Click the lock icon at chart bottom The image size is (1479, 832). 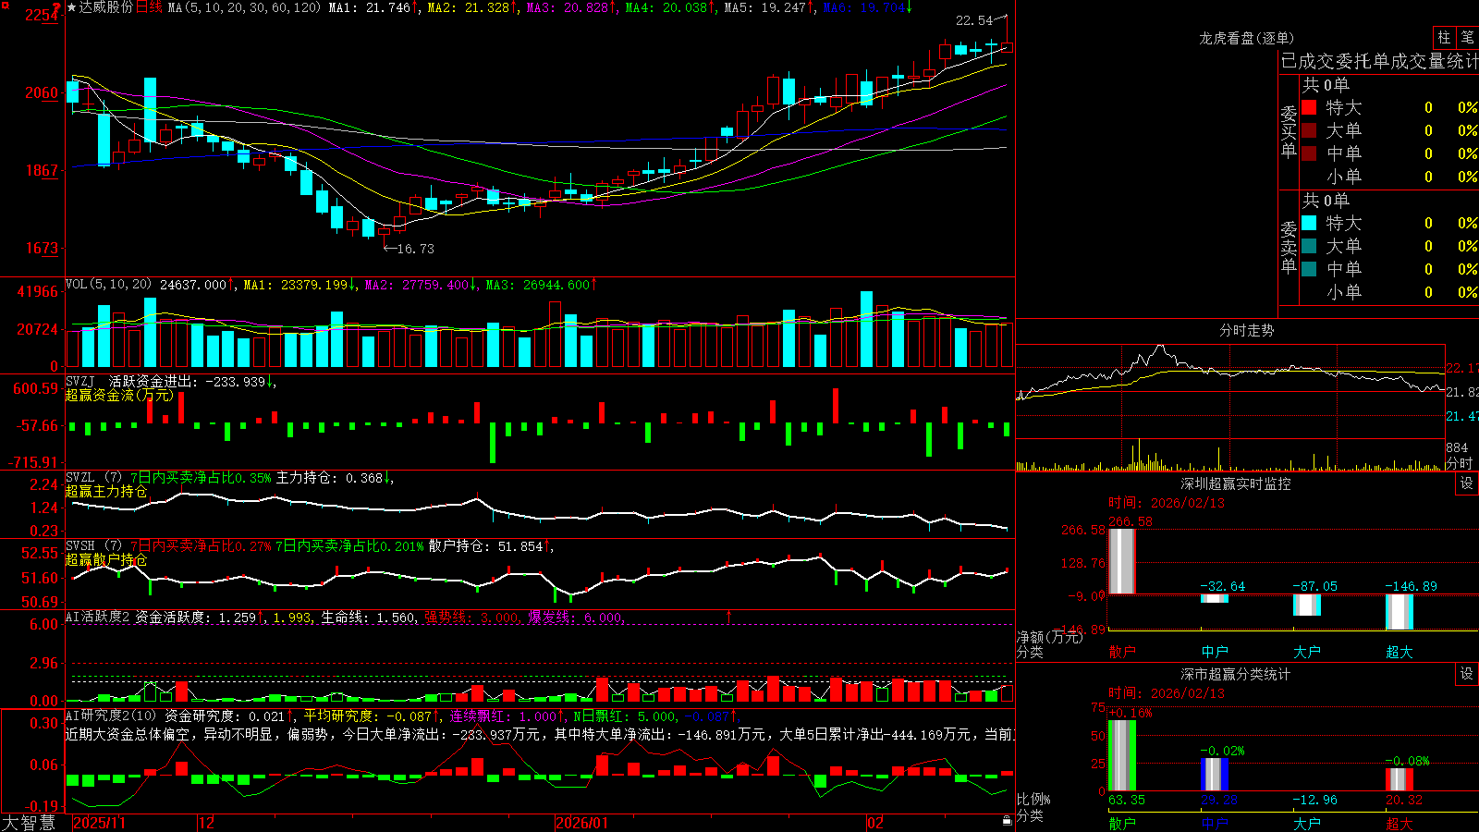(x=1008, y=821)
